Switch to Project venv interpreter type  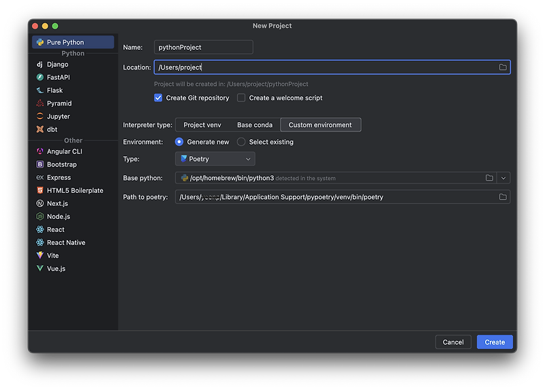202,125
